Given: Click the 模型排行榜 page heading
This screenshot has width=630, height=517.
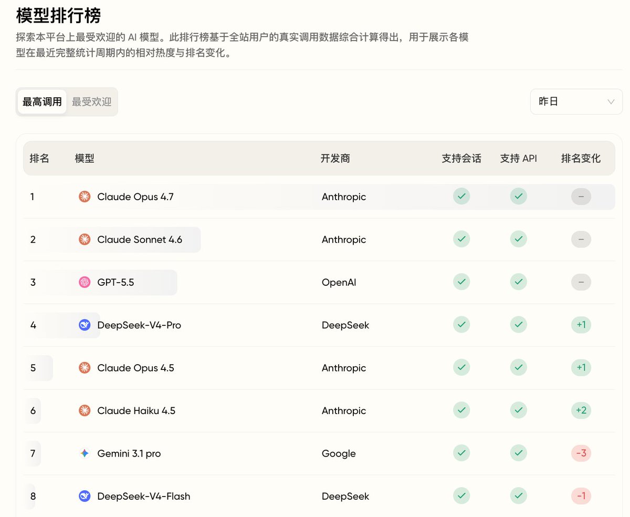Looking at the screenshot, I should 59,15.
